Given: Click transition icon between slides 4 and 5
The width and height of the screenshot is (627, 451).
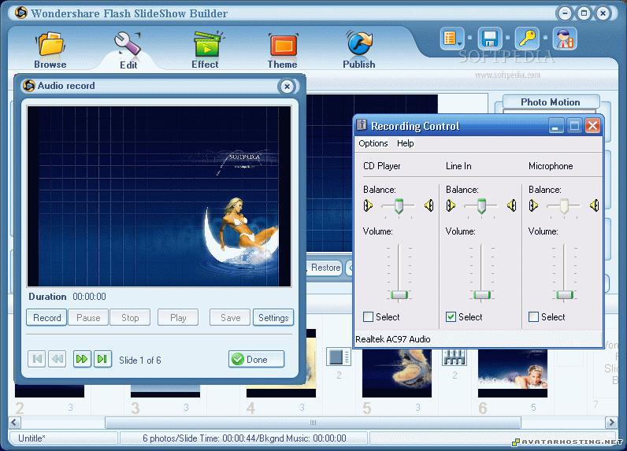Looking at the screenshot, I should click(338, 357).
